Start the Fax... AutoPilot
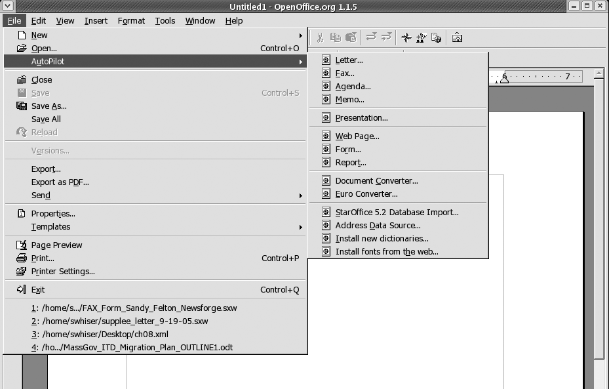 click(x=398, y=73)
